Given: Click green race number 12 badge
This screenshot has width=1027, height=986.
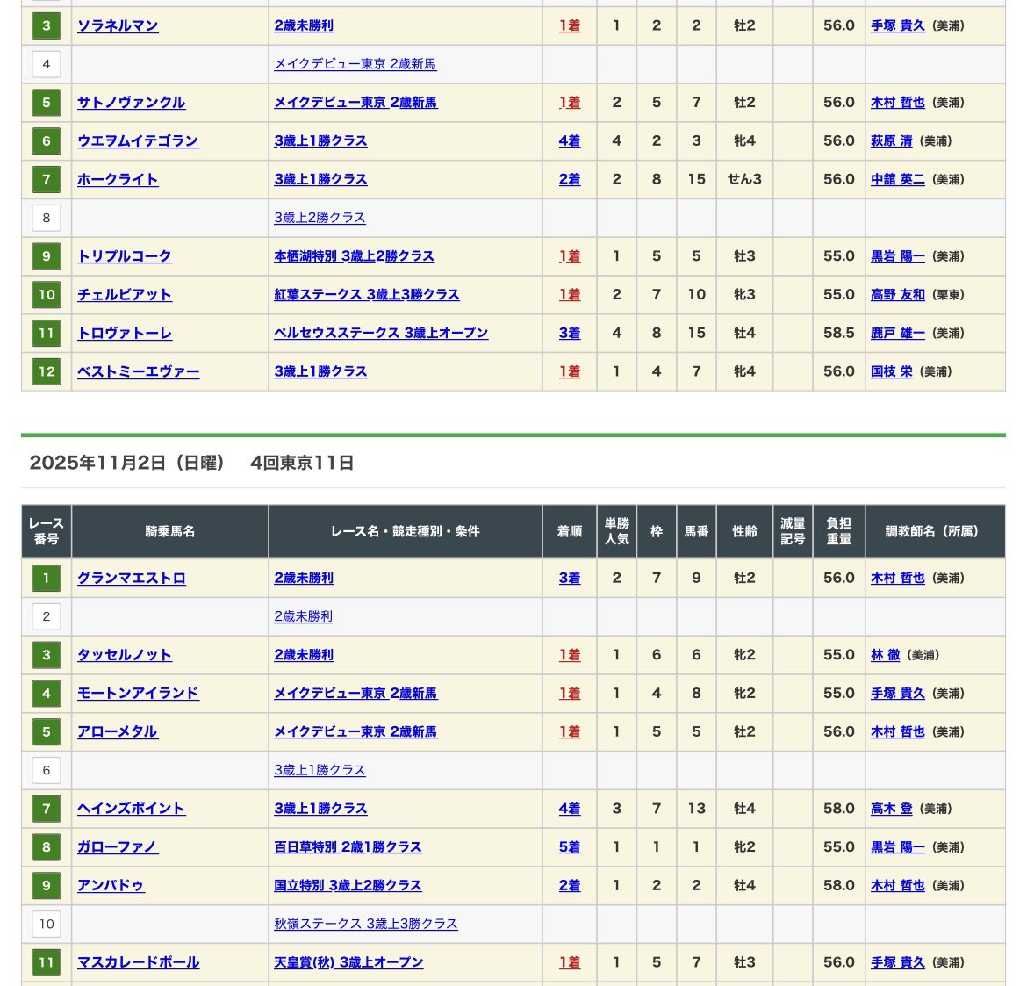Looking at the screenshot, I should tap(47, 371).
